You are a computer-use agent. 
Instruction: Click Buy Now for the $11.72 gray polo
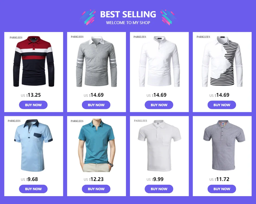222,189
